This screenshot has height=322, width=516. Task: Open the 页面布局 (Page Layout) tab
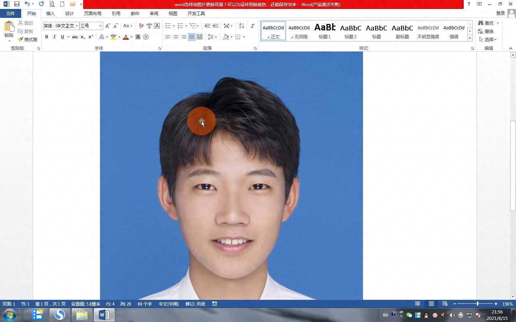click(x=92, y=13)
